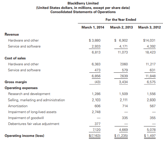Image resolution: width=163 pixels, height=141 pixels.
Task: Click the BlackBerry Limited title
Action: [x=83, y=3]
